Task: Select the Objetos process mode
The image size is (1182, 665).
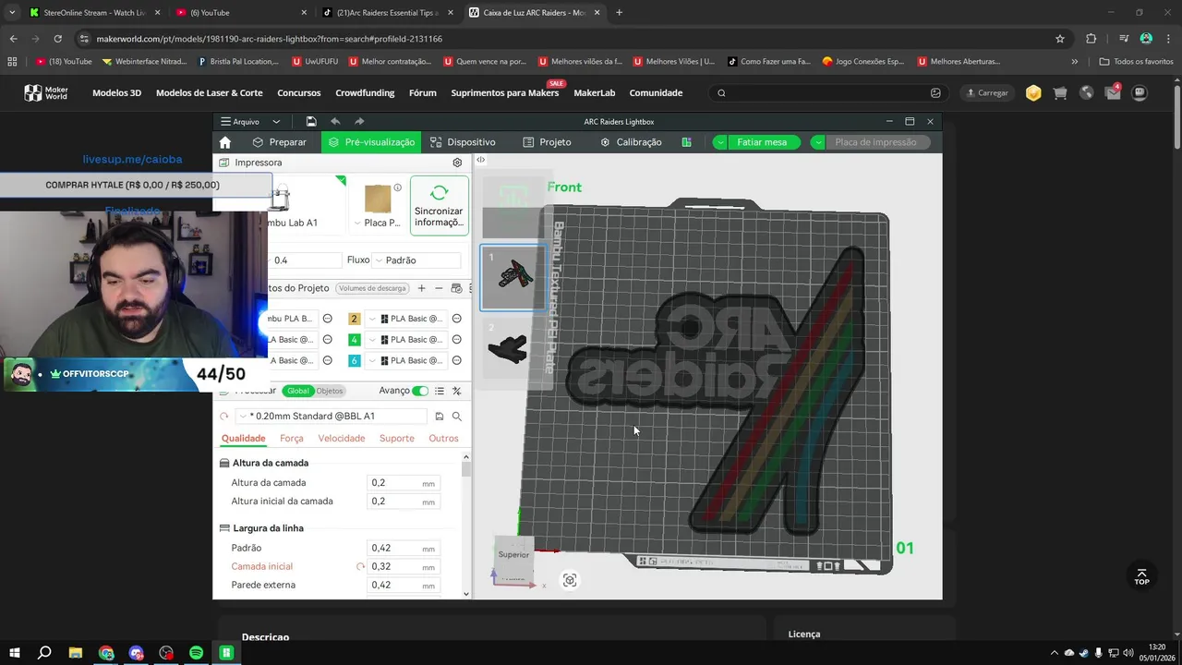Action: pyautogui.click(x=330, y=391)
